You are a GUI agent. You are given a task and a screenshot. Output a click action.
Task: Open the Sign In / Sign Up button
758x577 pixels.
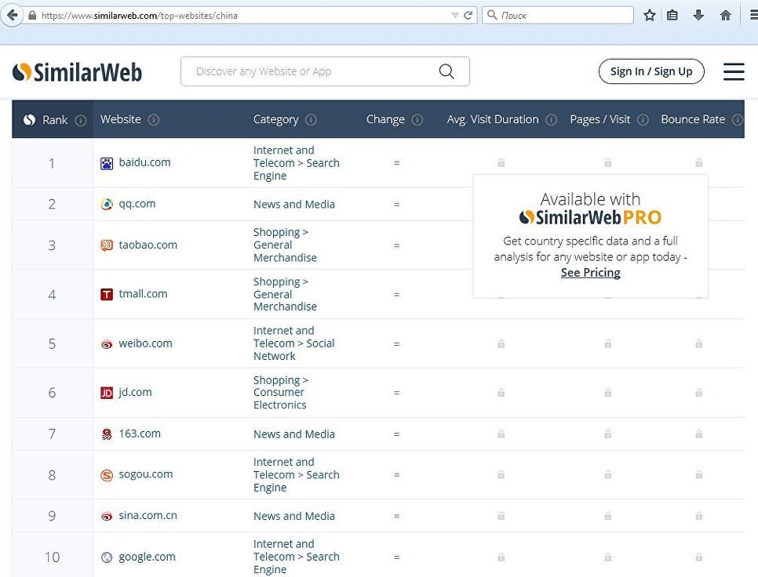click(x=651, y=71)
